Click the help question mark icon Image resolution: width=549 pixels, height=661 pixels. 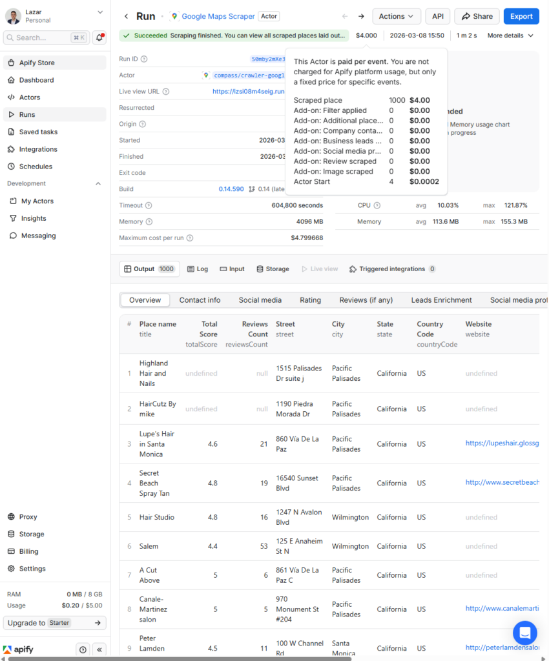point(83,649)
